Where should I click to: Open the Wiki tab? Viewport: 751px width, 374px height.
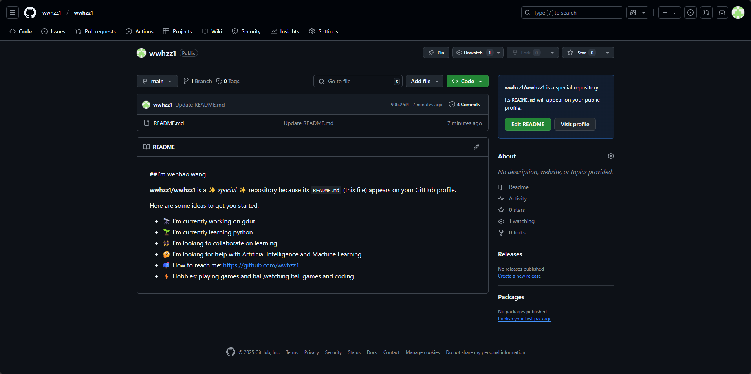pos(212,31)
